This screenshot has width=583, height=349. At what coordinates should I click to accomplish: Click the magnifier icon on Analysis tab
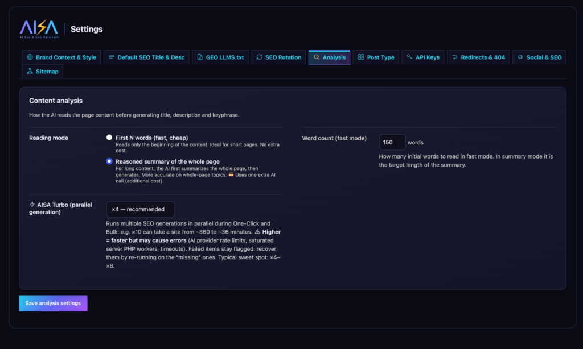point(317,57)
